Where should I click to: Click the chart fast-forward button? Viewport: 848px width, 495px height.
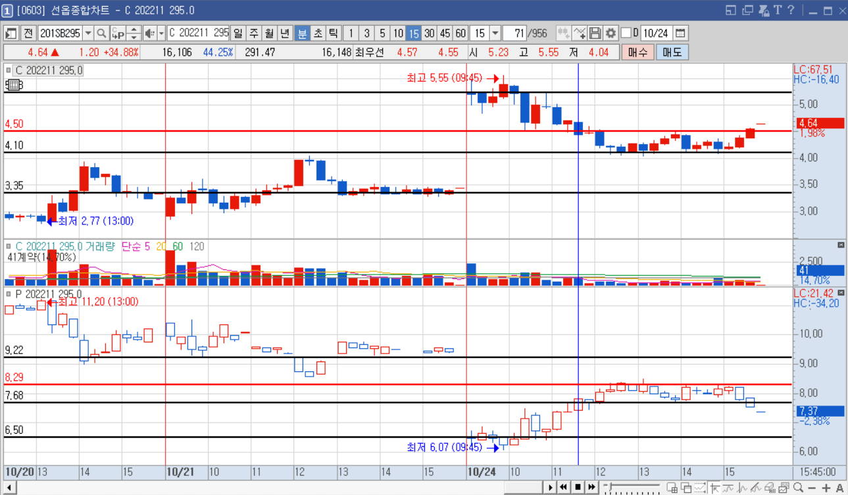pos(591,488)
